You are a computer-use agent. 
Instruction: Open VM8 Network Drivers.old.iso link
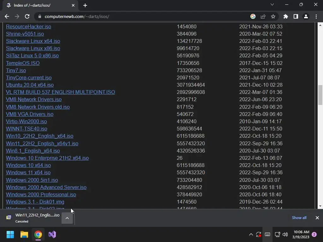(x=38, y=107)
